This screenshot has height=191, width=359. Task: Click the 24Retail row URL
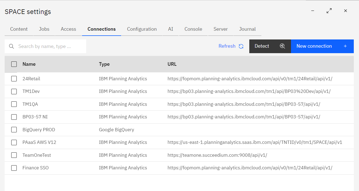click(x=250, y=79)
